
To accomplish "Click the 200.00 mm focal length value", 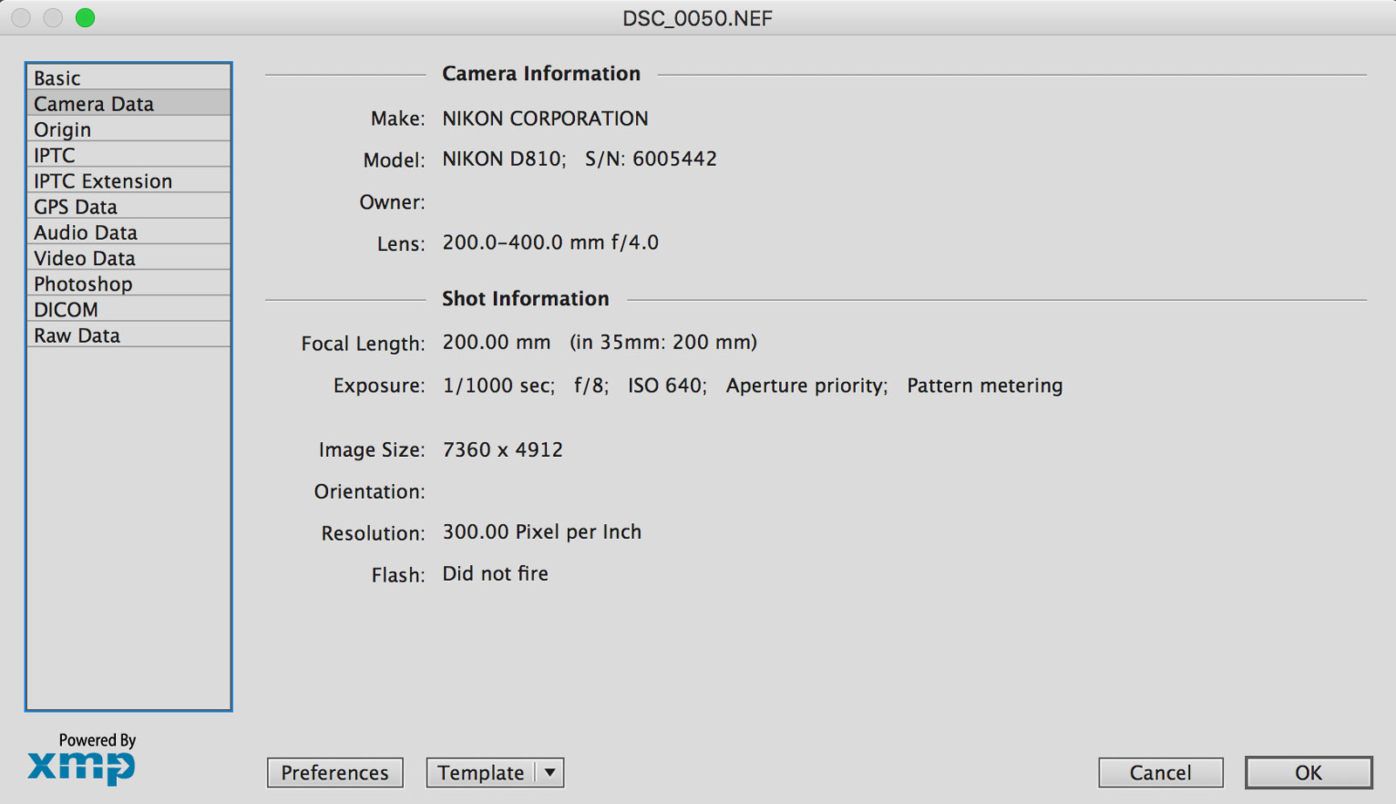I will 496,342.
